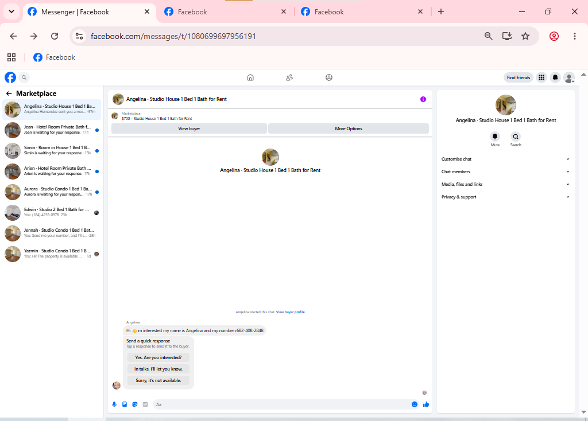Image resolution: width=588 pixels, height=421 pixels.
Task: Switch to the Messenger | Facebook tab
Action: tap(88, 12)
